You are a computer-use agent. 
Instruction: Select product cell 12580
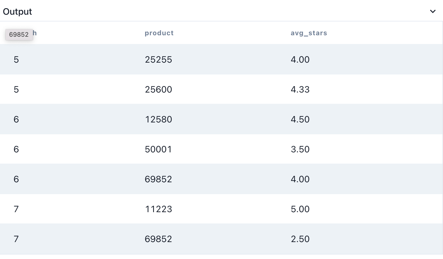[x=158, y=119]
